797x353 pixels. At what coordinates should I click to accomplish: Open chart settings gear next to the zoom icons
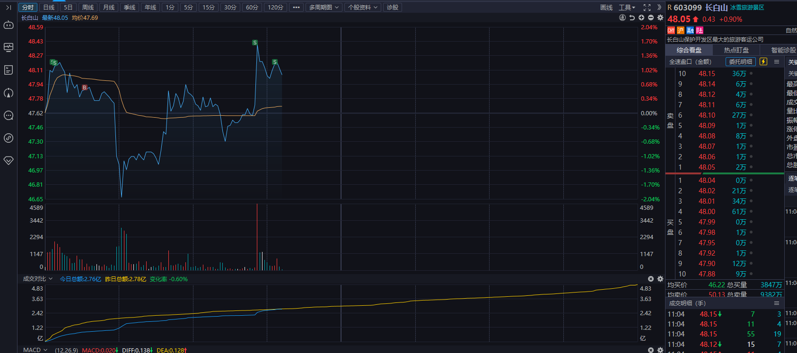(x=660, y=17)
